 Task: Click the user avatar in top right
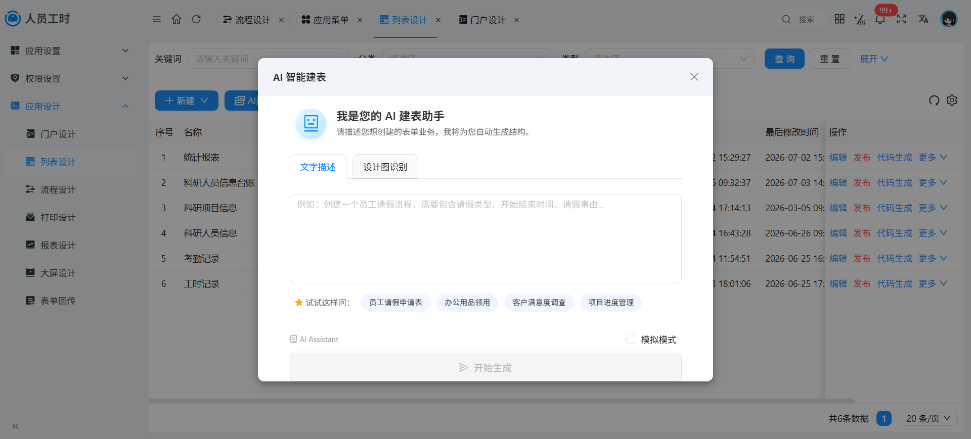tap(949, 19)
